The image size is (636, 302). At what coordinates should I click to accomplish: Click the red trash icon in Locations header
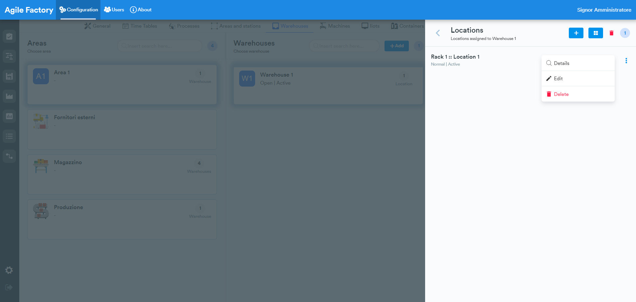611,33
